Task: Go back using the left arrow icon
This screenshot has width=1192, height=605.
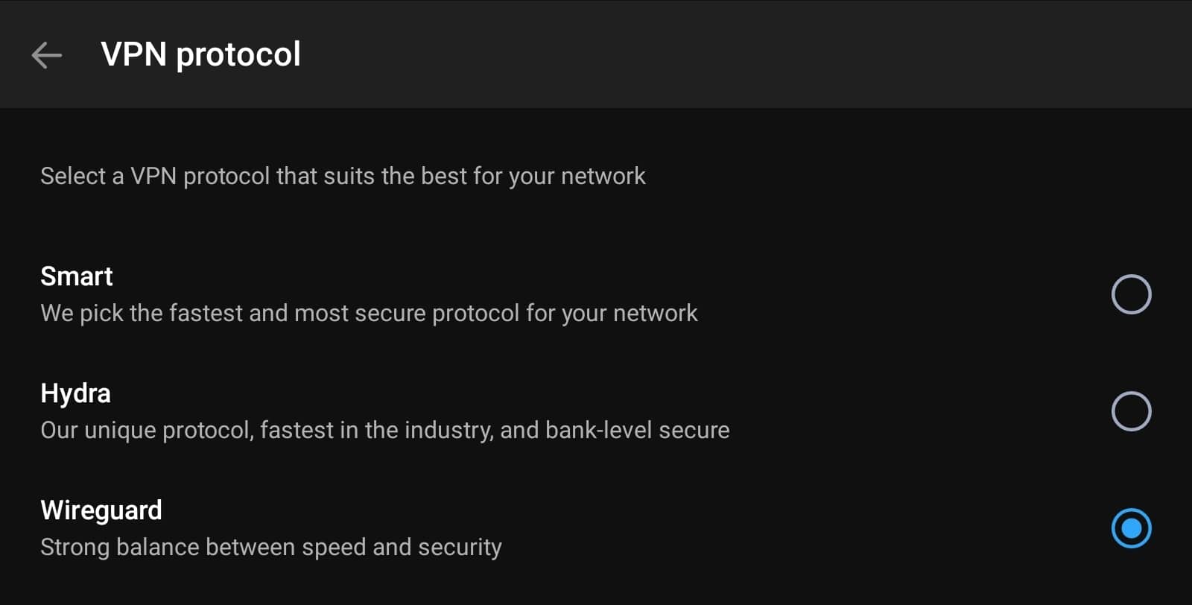Action: pos(46,54)
